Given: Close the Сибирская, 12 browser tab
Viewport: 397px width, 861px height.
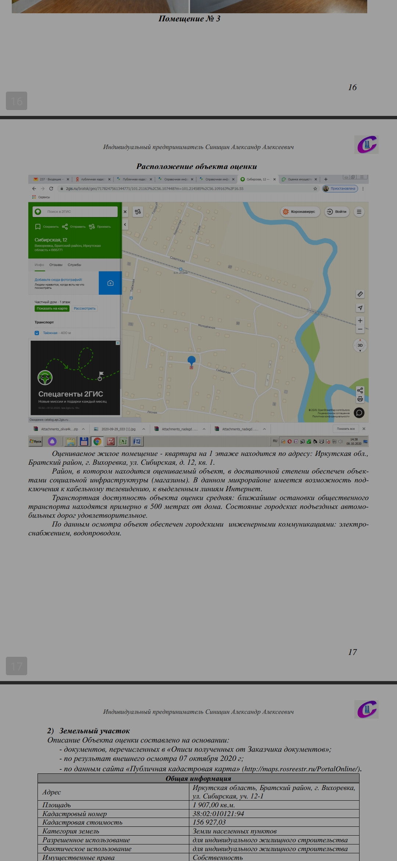Looking at the screenshot, I should (x=274, y=179).
